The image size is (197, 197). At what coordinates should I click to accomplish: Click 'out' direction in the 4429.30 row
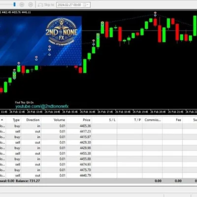tap(37, 142)
